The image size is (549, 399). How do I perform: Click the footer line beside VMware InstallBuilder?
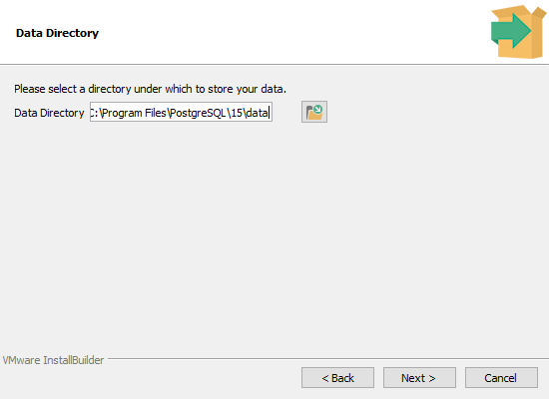click(x=328, y=358)
